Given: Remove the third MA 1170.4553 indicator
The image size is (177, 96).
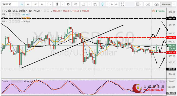Looking at the screenshot, I should (19, 21).
